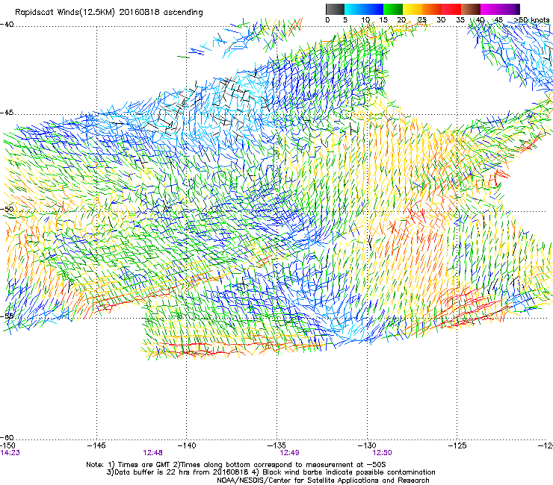Click the 14:23 purple time stamp
Screen dimensions: 553x485
point(10,453)
